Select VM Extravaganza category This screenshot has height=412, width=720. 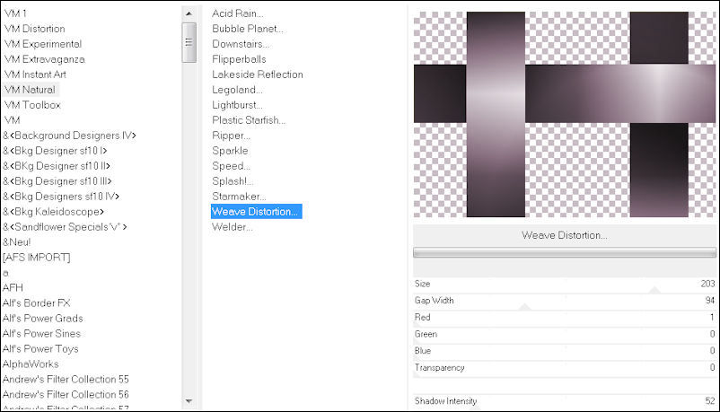pos(45,58)
